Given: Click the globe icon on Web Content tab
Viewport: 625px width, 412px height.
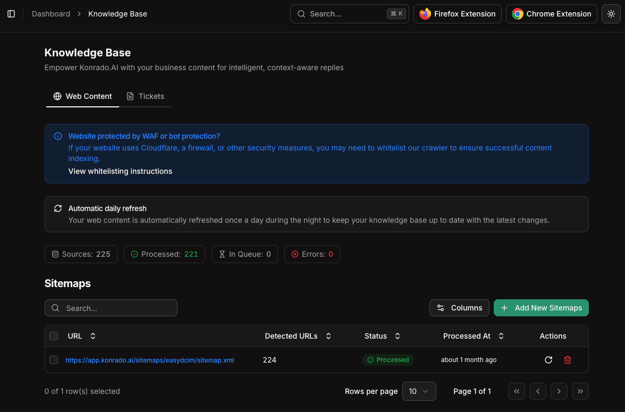Looking at the screenshot, I should point(57,96).
